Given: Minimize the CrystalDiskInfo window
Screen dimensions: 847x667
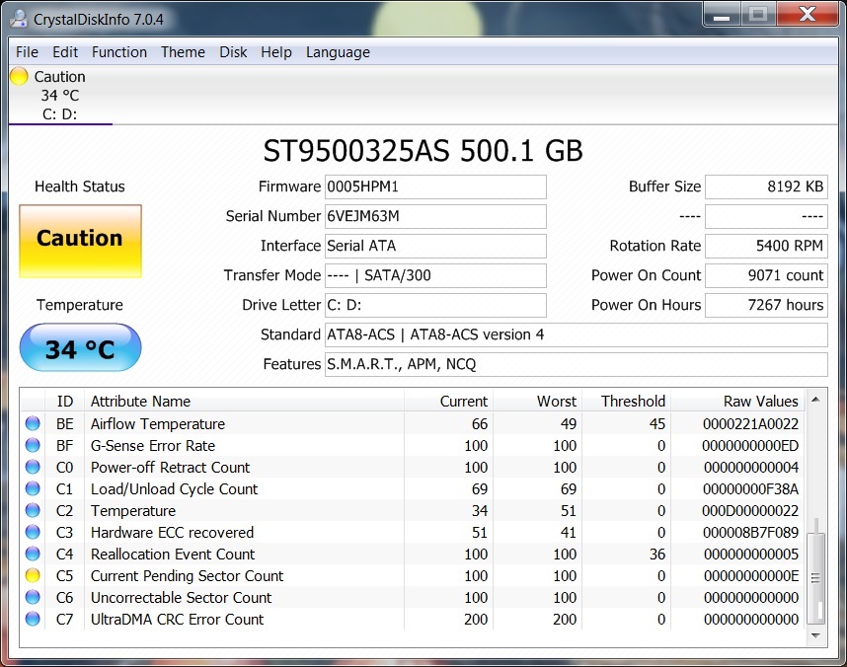Looking at the screenshot, I should coord(722,15).
